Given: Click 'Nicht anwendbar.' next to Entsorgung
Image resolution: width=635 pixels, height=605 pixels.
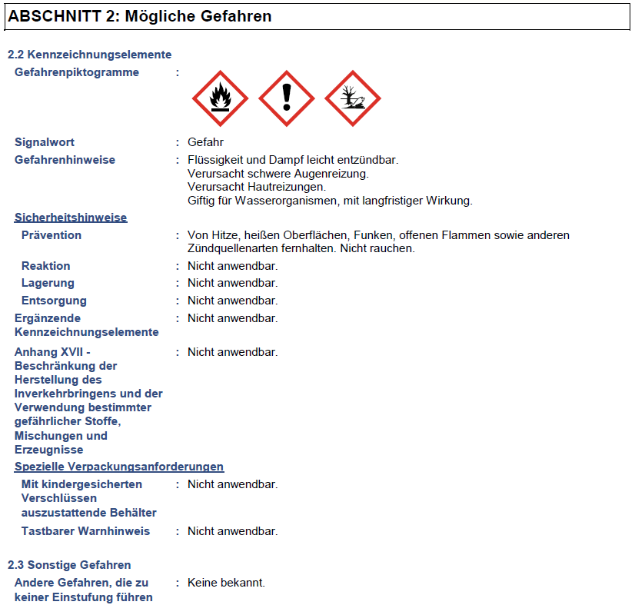Looking at the screenshot, I should [x=232, y=301].
